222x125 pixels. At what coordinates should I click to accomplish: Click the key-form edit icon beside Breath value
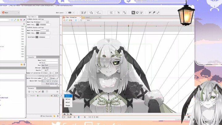(59, 96)
